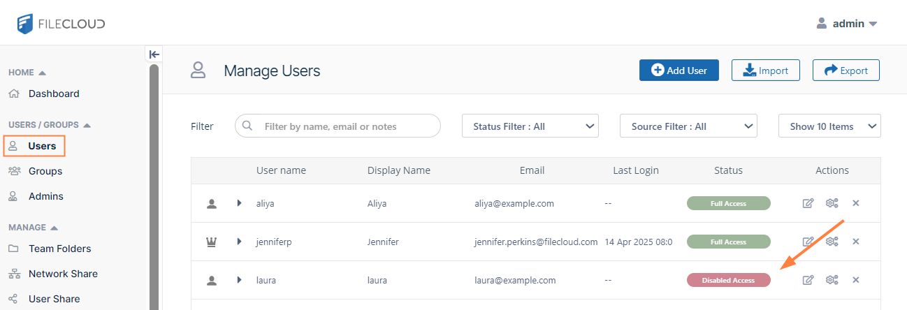Expand the row details for aliya

click(x=239, y=203)
